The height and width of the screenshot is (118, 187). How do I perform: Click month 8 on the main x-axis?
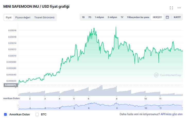[117, 99]
